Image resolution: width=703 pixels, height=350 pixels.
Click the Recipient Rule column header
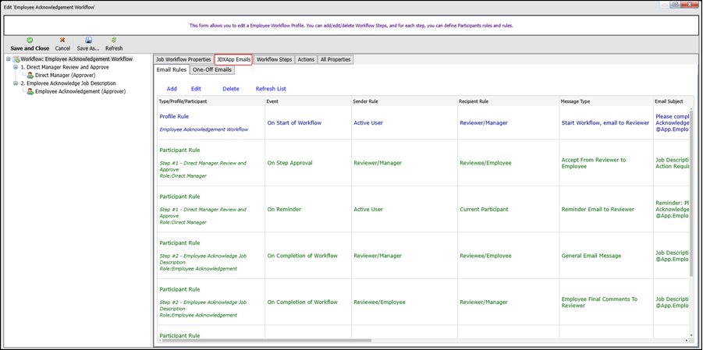tap(474, 101)
